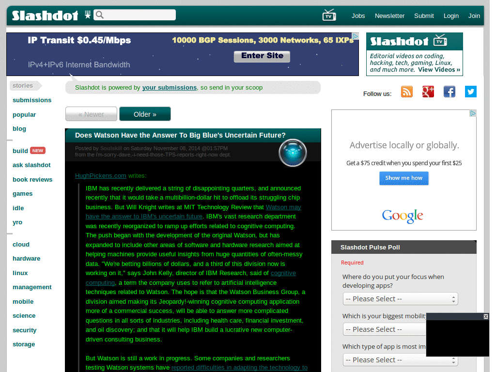The height and width of the screenshot is (372, 496).
Task: Open HughPickens.com link
Action: [x=101, y=175]
